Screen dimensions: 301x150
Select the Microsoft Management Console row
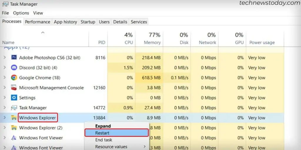[x=142, y=88]
